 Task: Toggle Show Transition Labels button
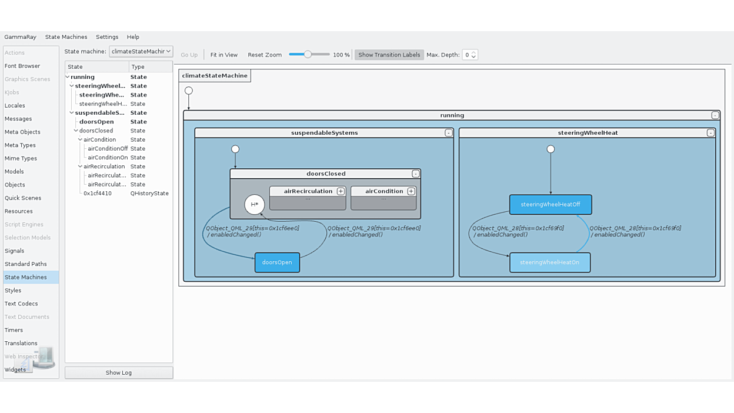389,55
